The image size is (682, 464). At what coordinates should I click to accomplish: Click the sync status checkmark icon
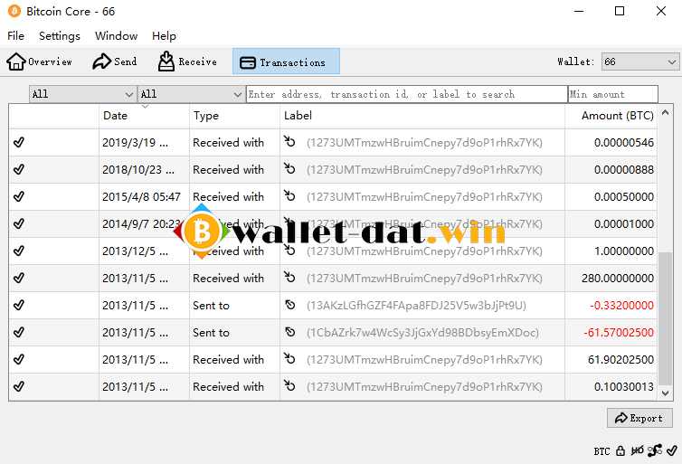click(x=672, y=450)
